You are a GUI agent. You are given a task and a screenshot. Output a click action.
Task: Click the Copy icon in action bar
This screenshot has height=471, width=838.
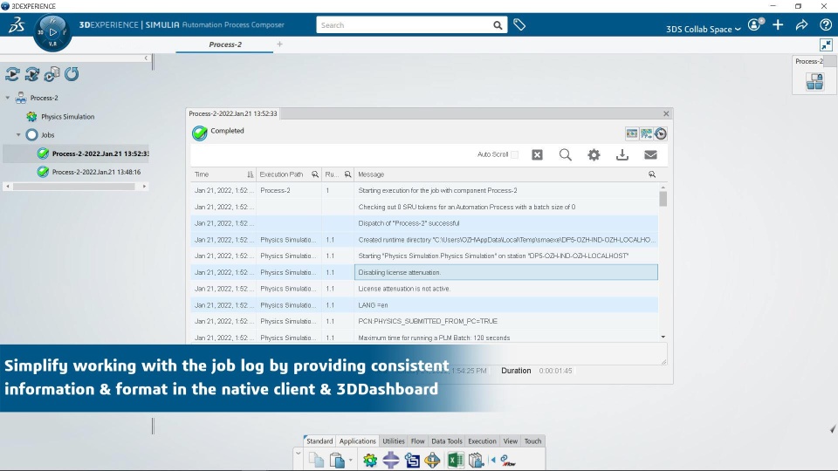point(316,460)
